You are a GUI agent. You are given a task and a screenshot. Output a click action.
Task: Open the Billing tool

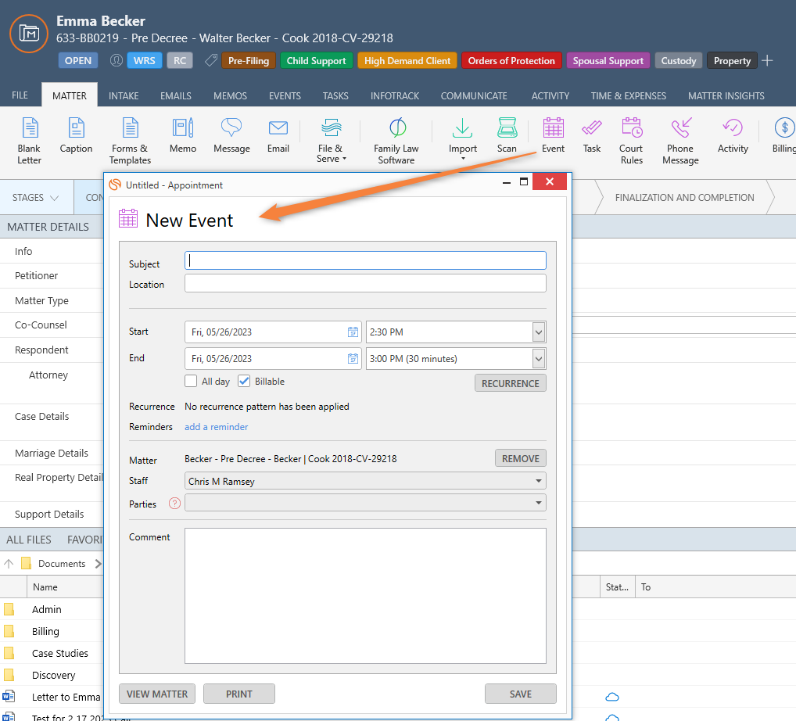(x=784, y=135)
